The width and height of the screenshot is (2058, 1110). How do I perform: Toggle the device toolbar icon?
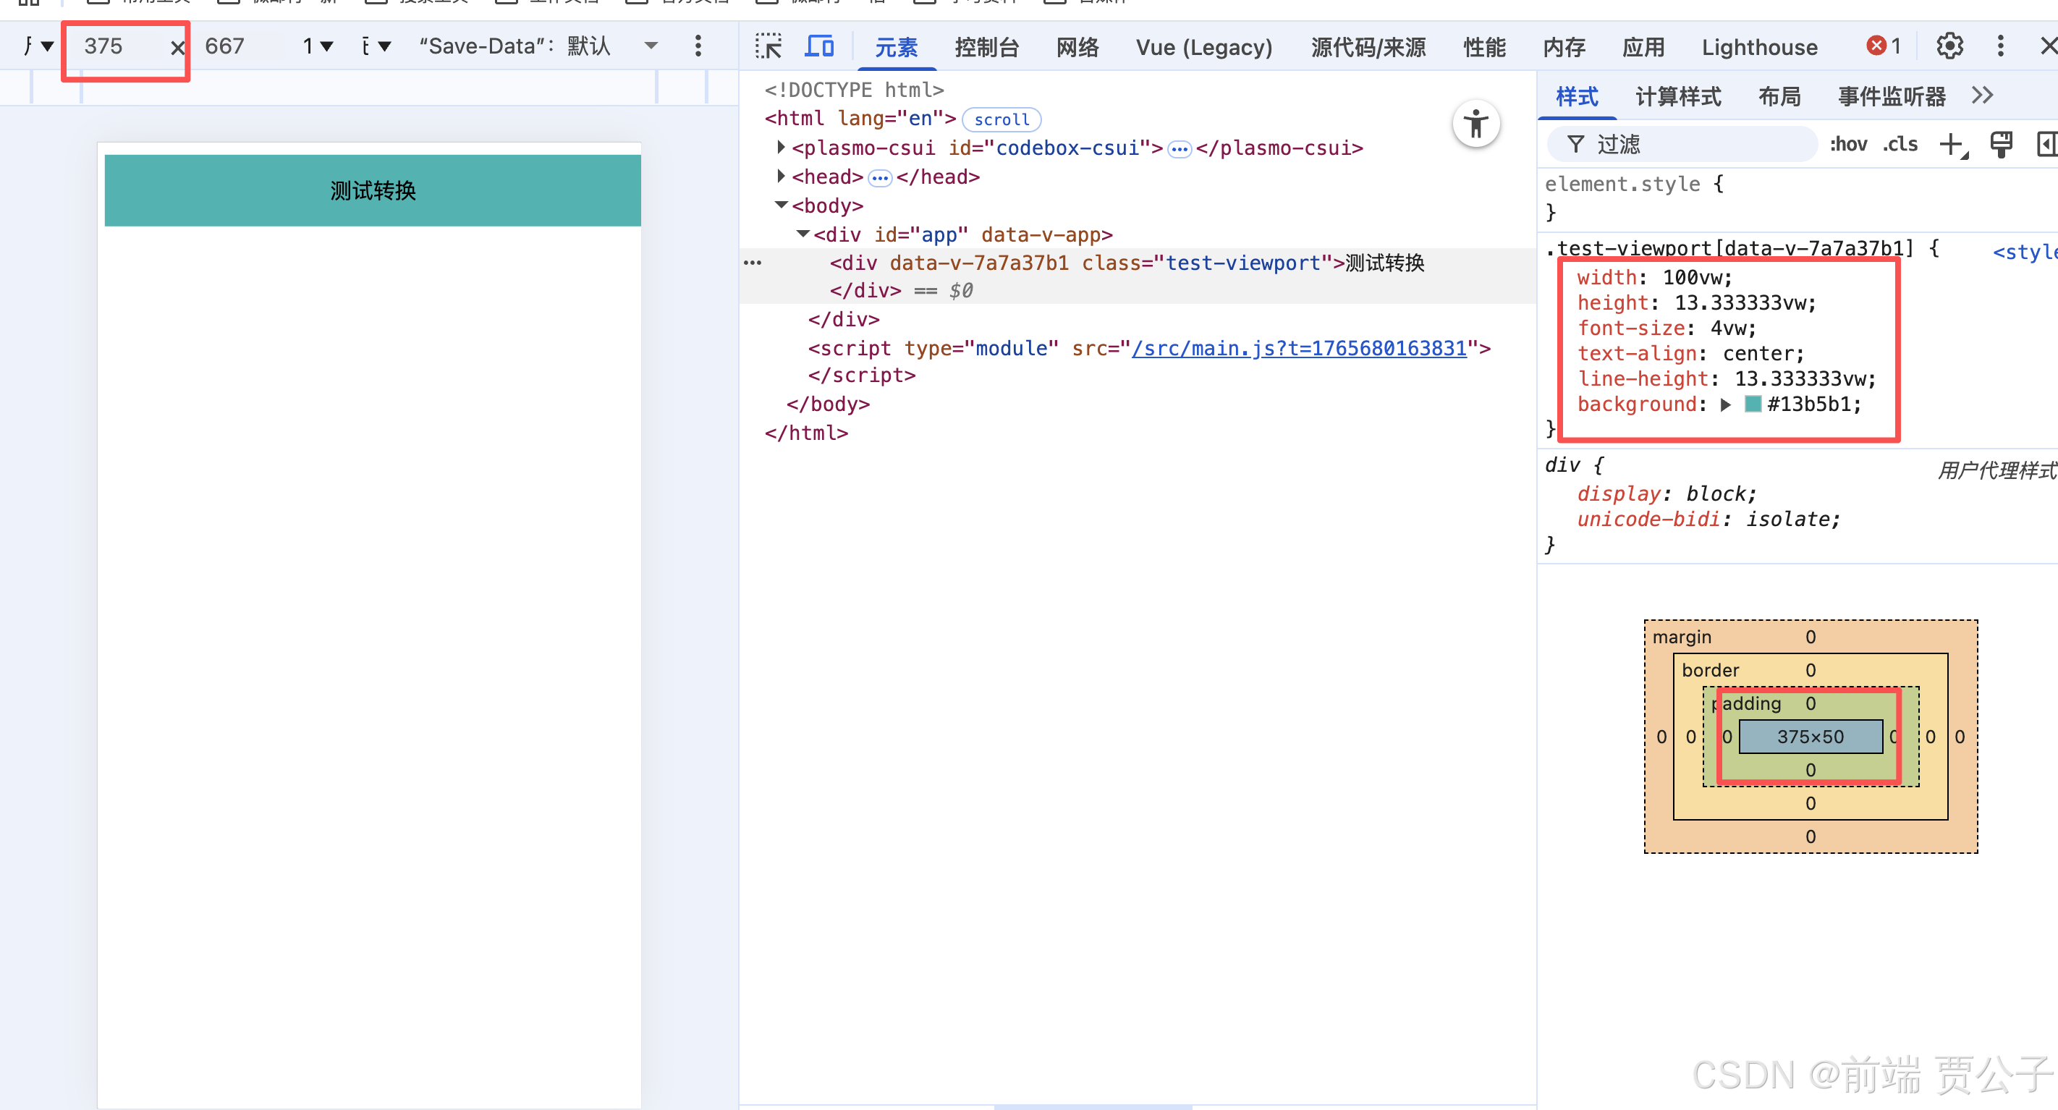819,46
